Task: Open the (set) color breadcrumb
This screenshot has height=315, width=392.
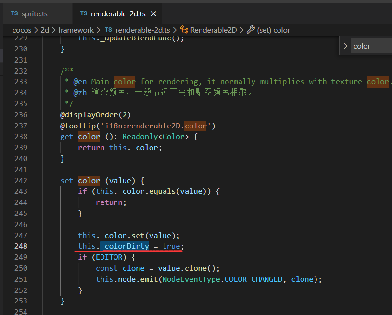Action: click(274, 30)
